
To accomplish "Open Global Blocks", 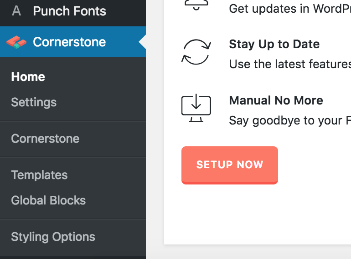I will 48,200.
